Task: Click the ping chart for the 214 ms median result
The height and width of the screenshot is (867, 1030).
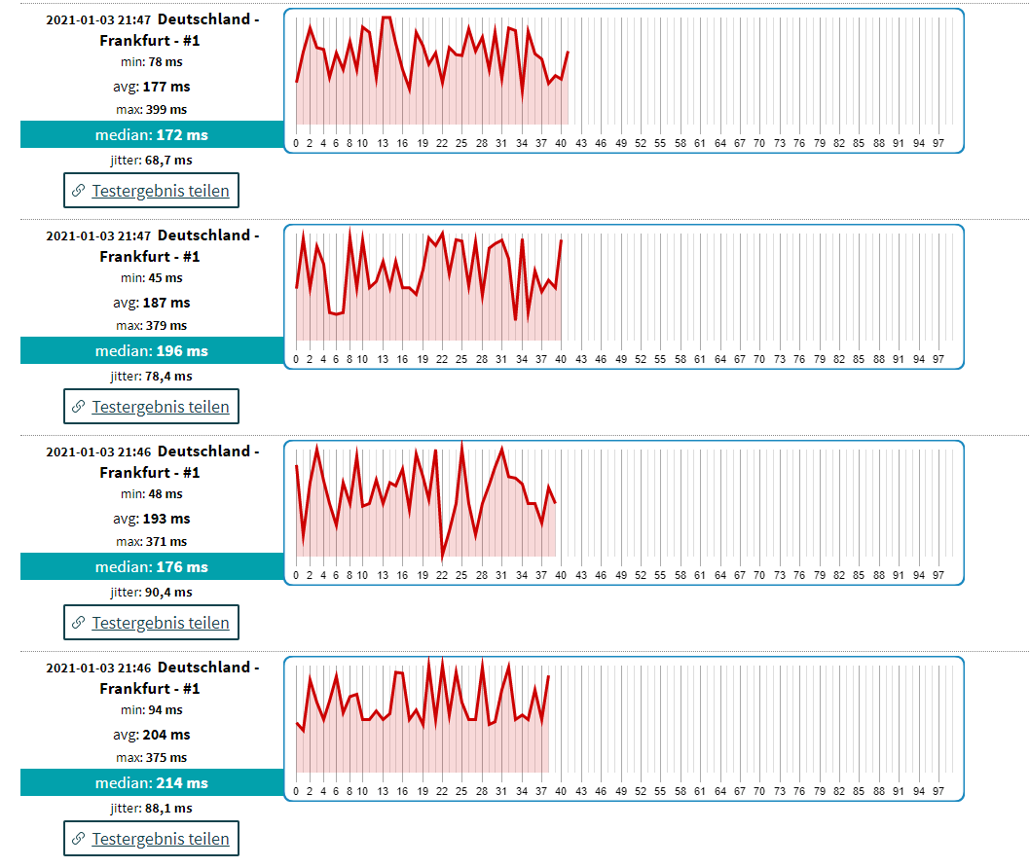Action: 624,729
